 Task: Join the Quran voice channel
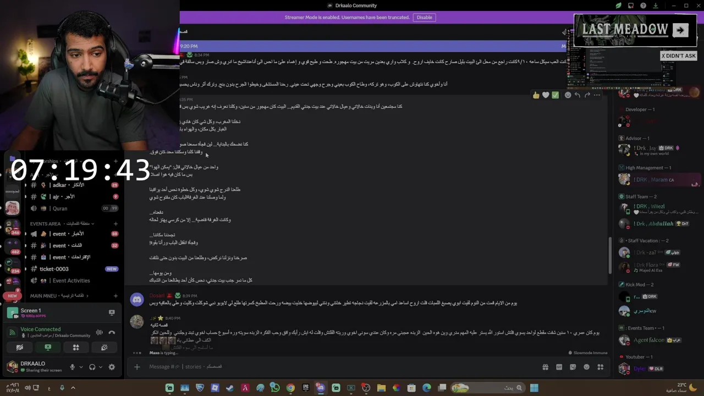pyautogui.click(x=74, y=208)
